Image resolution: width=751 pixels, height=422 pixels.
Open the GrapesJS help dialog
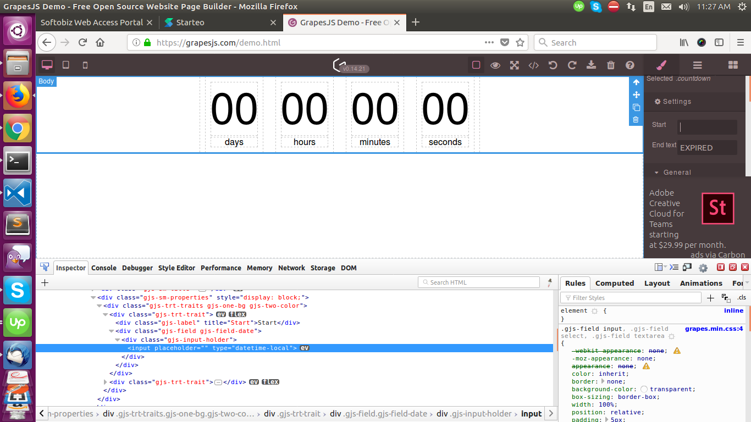tap(629, 65)
